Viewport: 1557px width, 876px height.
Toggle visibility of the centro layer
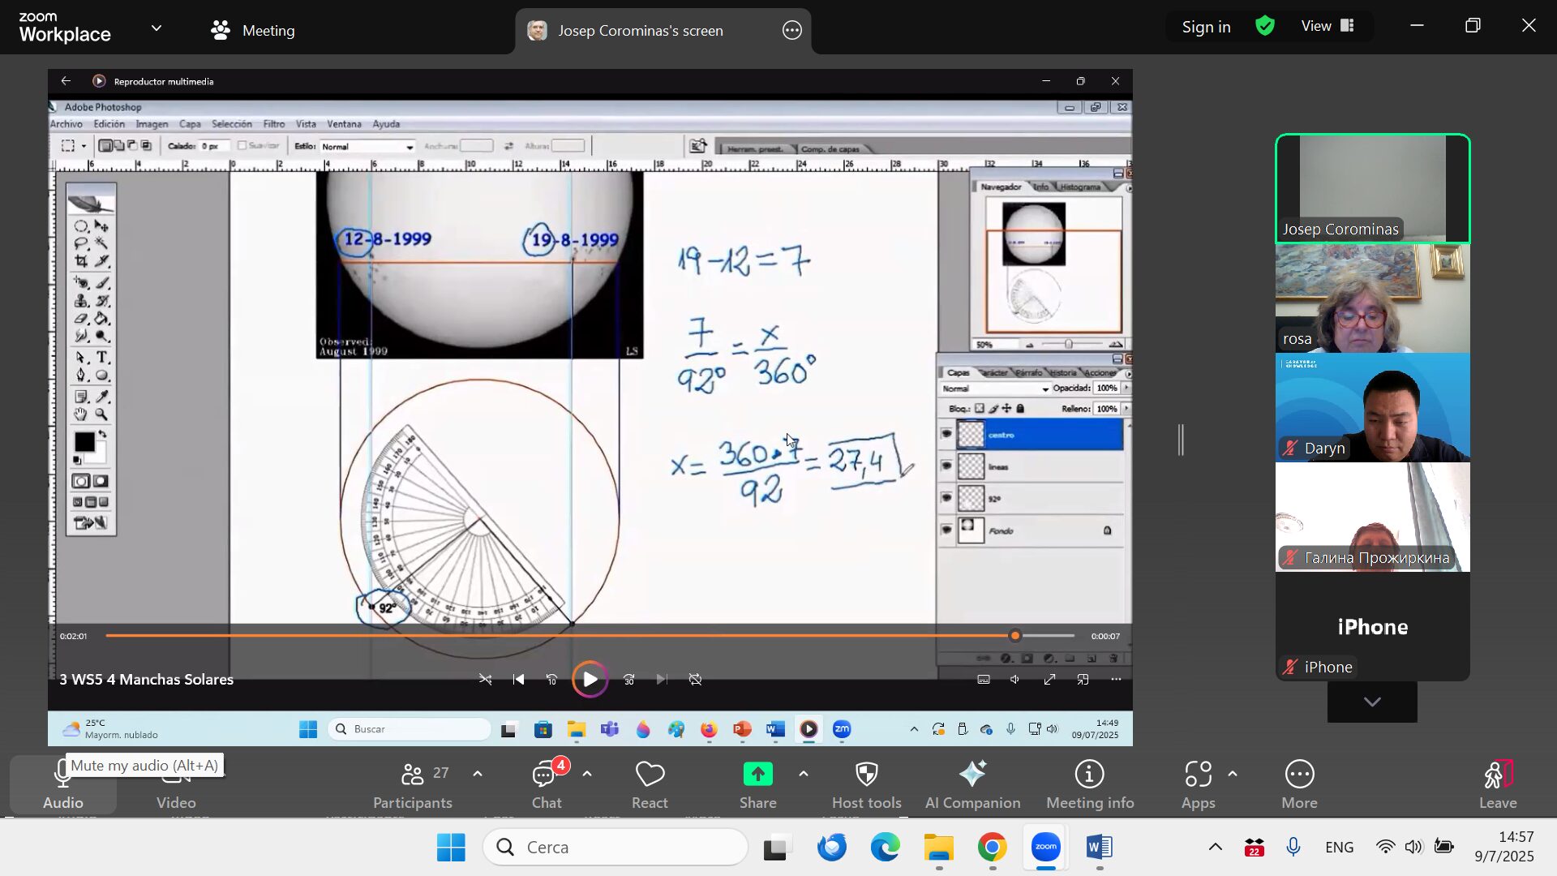click(x=946, y=434)
